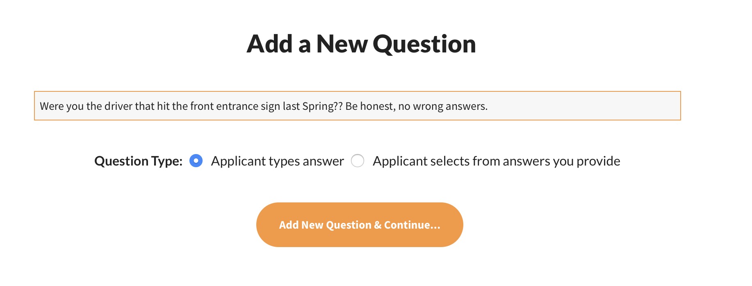Click the word 'Question' in page heading

point(424,44)
